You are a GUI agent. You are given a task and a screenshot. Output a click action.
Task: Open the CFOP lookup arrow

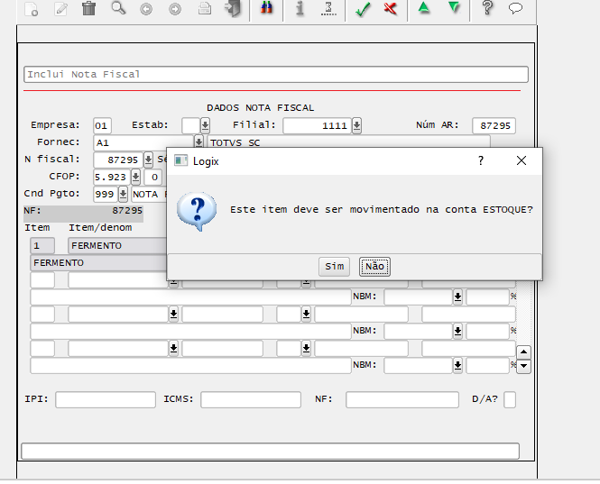pos(135,177)
